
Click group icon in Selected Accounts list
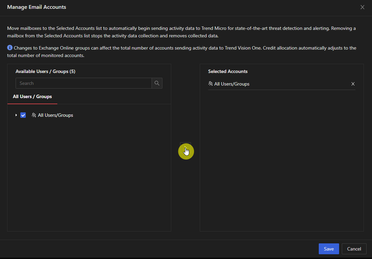pyautogui.click(x=211, y=84)
